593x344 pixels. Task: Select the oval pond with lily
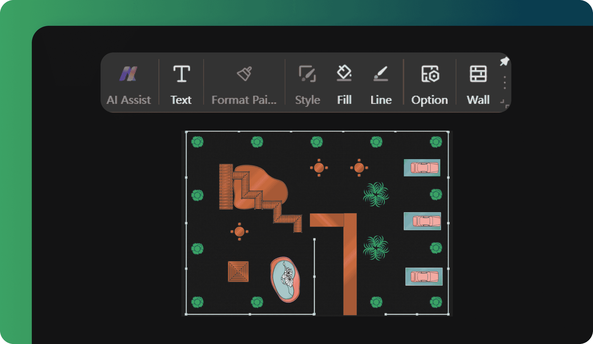click(285, 279)
